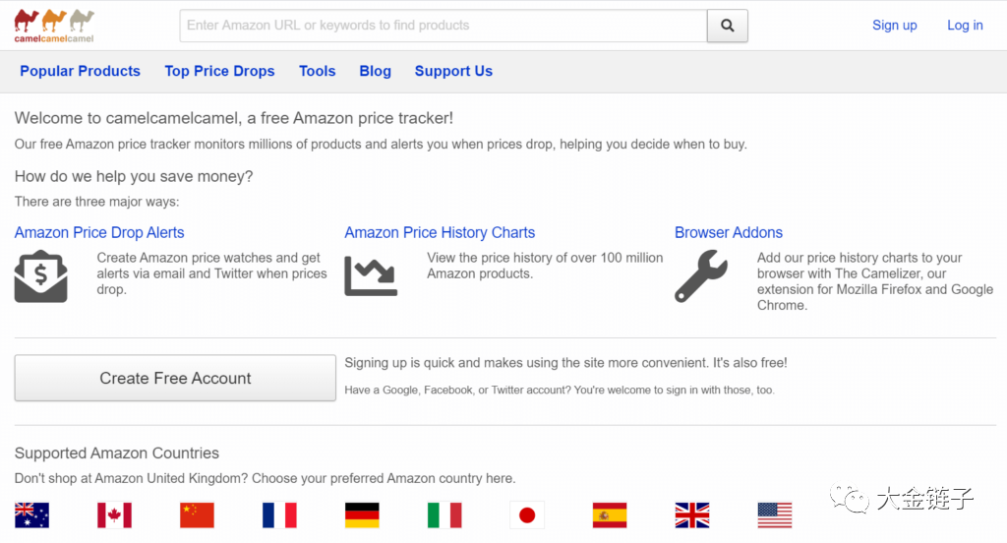Choose the Canada flag
Viewport: 1007px width, 543px height.
tap(114, 514)
